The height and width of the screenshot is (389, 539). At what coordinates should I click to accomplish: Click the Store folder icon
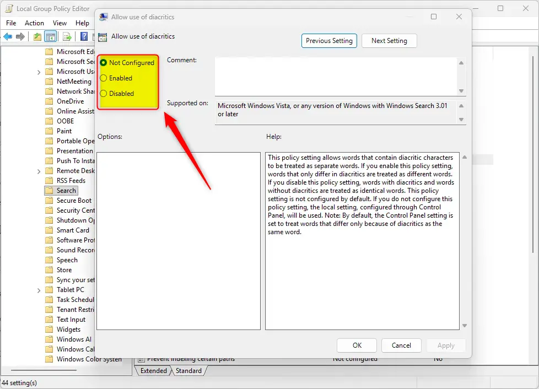(x=50, y=270)
